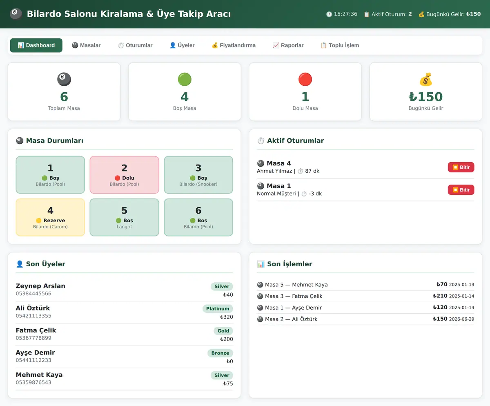Screen dimensions: 490x406
Task: Open the Dashboard tab
Action: (x=36, y=45)
